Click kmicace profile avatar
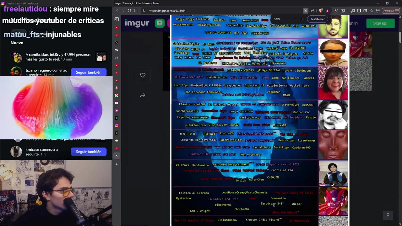The width and height of the screenshot is (402, 226). point(16,152)
